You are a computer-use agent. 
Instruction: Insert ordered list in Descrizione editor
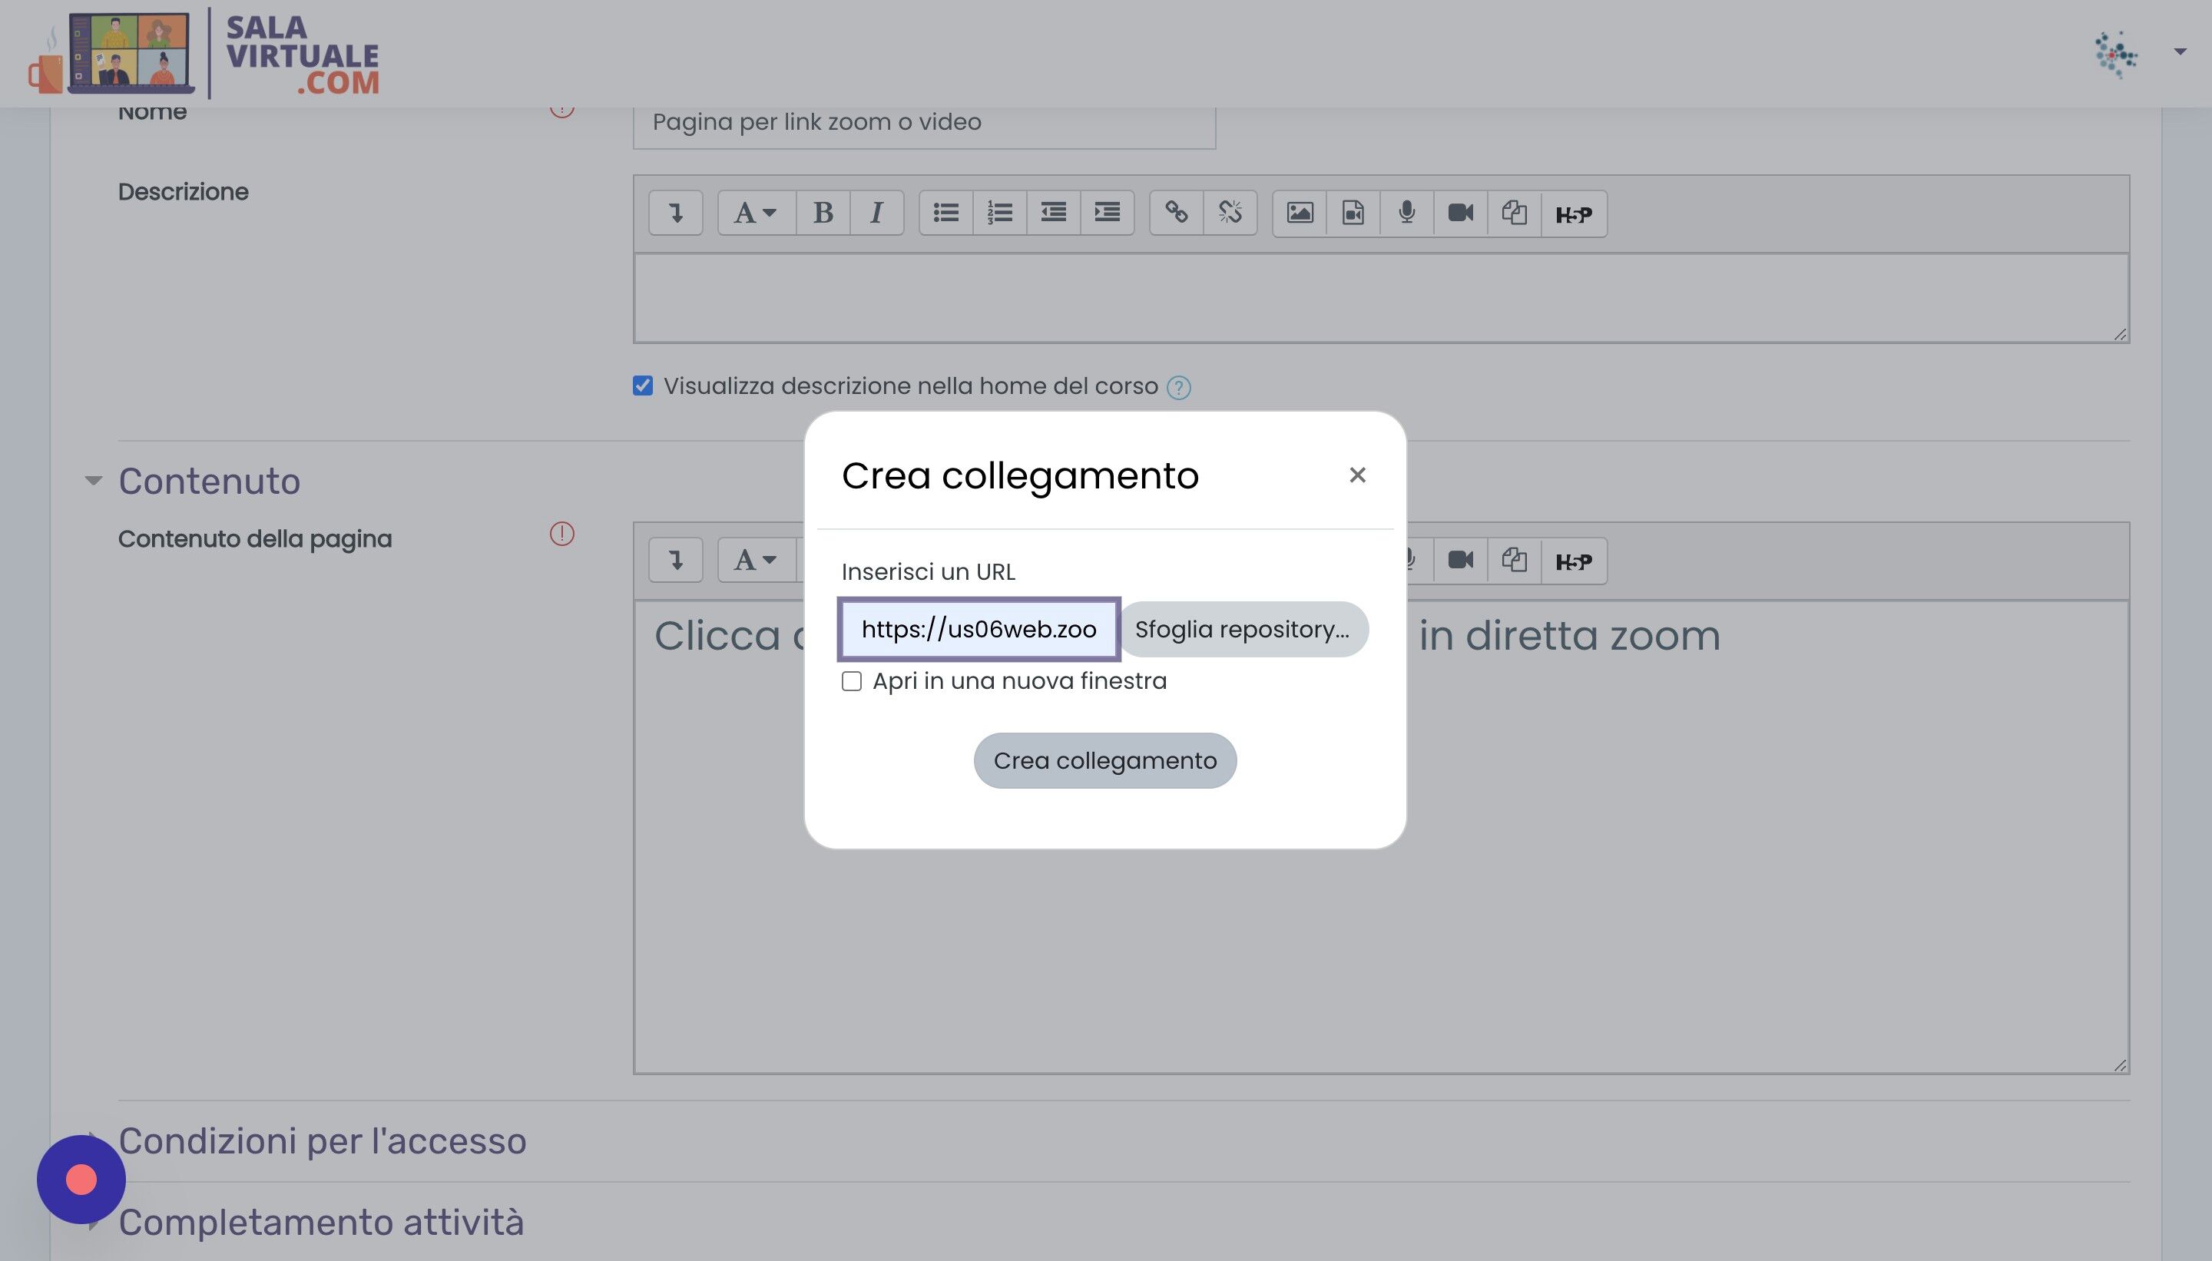tap(999, 213)
